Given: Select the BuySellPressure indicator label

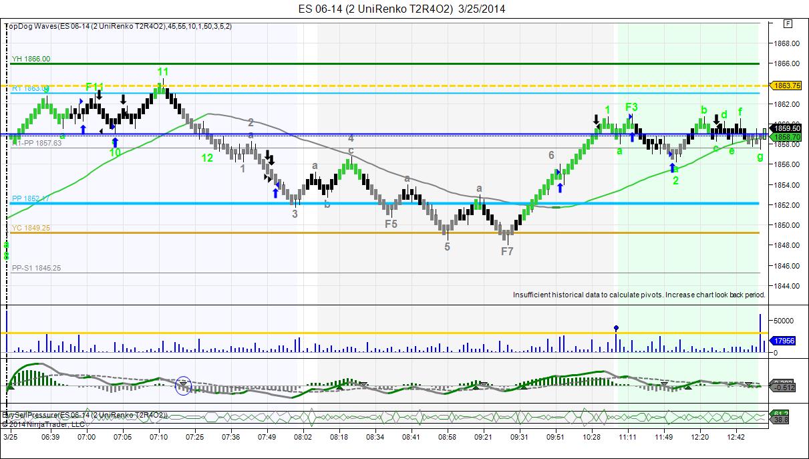Looking at the screenshot, I should click(x=86, y=416).
